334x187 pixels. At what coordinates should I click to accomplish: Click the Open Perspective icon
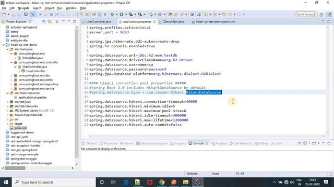321,15
